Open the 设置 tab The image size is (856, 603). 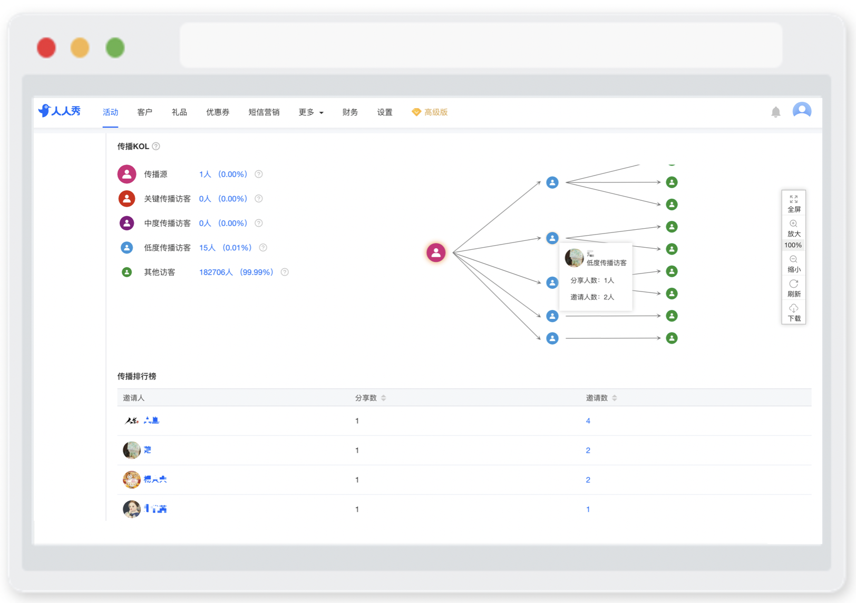click(385, 112)
